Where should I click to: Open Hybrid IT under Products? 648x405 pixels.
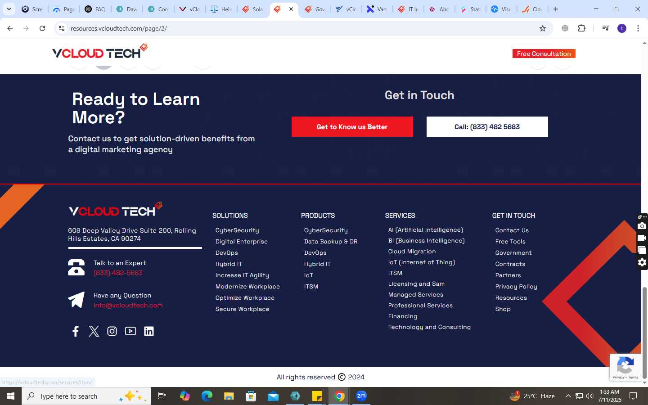317,264
